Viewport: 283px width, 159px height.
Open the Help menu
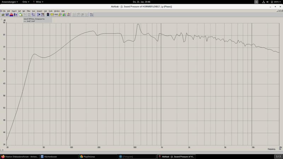click(x=63, y=11)
